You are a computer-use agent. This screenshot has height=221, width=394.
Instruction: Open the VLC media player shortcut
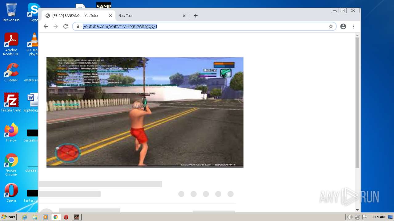click(33, 44)
